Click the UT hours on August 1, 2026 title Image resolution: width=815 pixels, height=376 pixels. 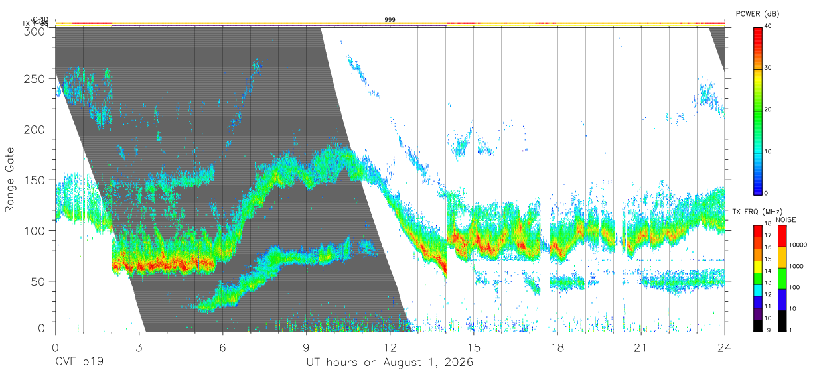click(x=389, y=363)
